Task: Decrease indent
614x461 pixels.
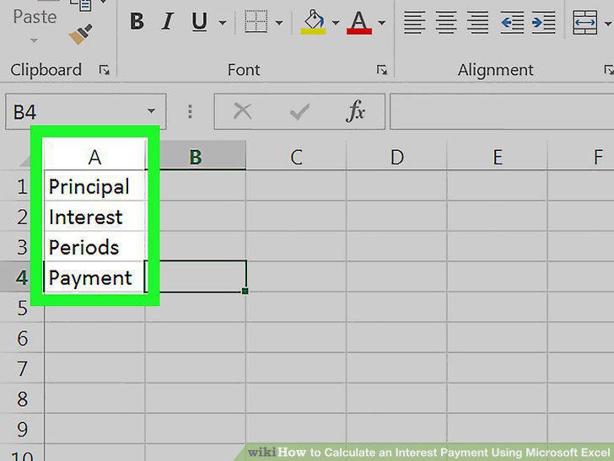Action: click(512, 22)
